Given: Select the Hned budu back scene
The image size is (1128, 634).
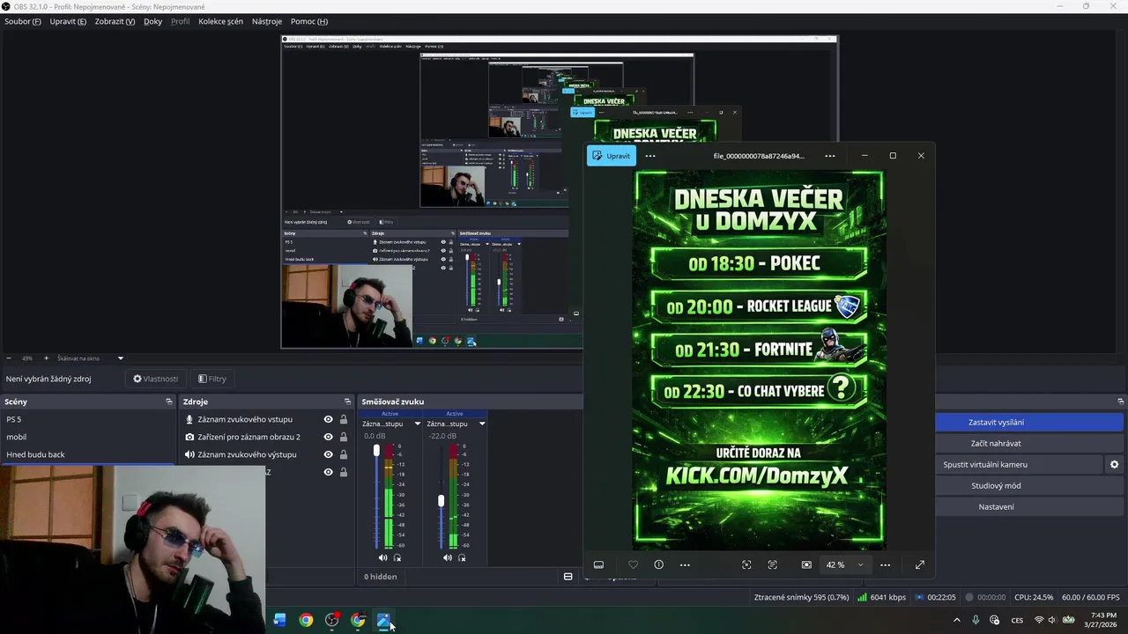Looking at the screenshot, I should [88, 454].
